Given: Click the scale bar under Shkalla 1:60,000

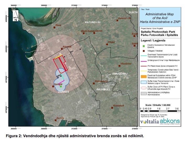Looking at the screenshot, I should point(159,111).
